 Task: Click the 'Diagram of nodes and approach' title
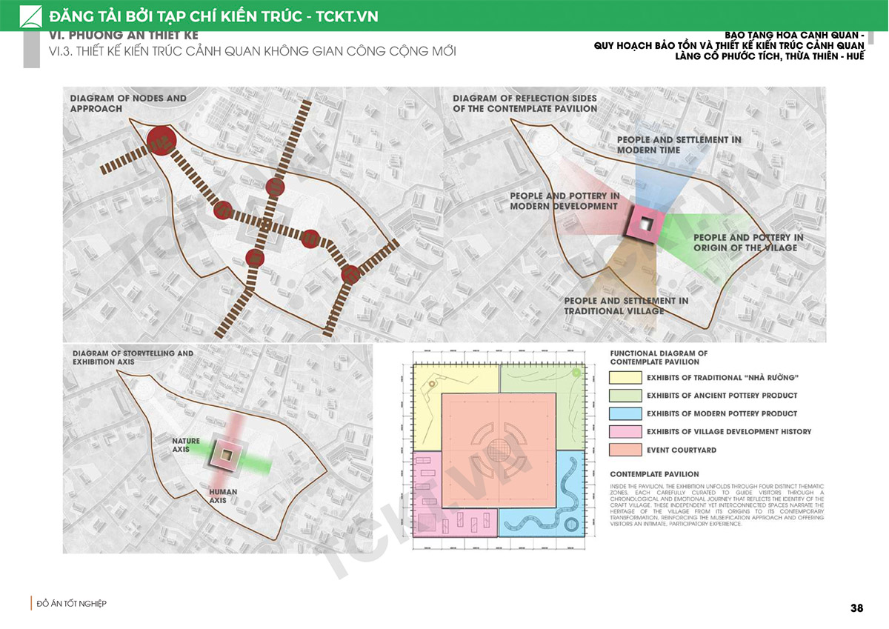[x=128, y=103]
